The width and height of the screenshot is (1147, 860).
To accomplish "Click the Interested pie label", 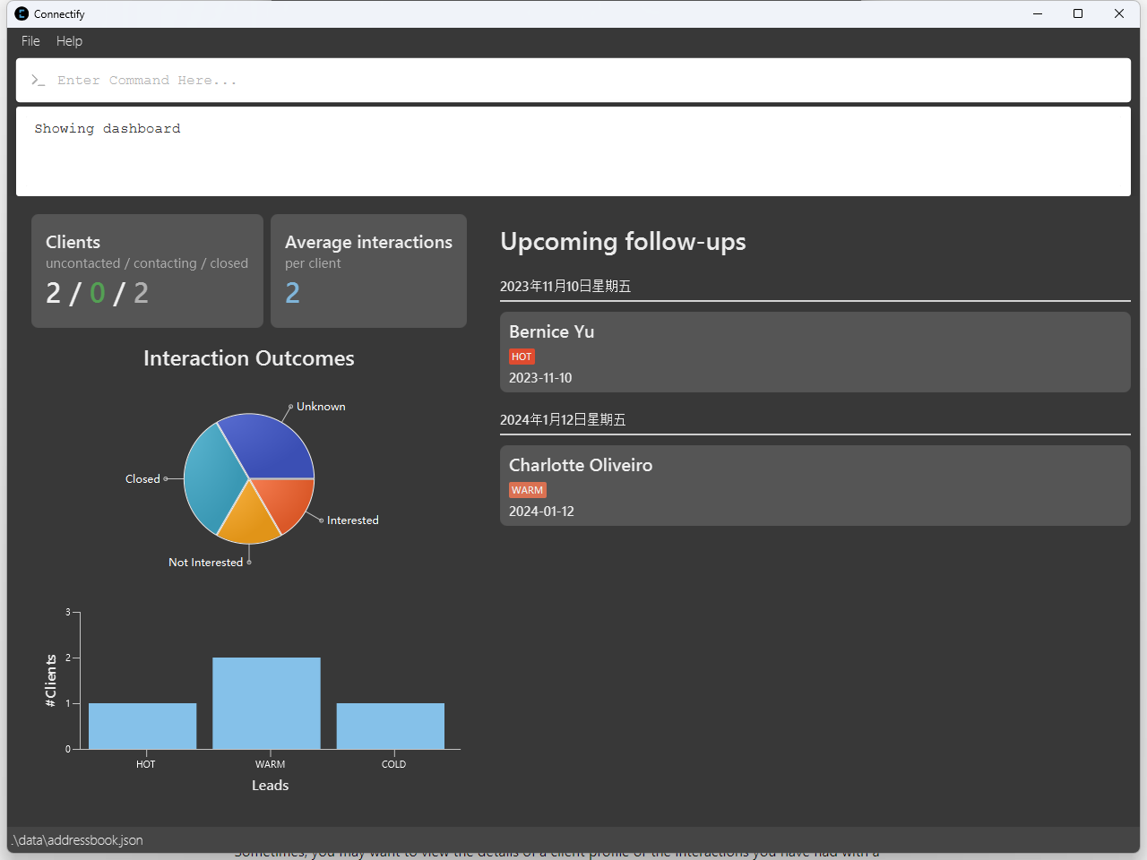I will pyautogui.click(x=353, y=520).
